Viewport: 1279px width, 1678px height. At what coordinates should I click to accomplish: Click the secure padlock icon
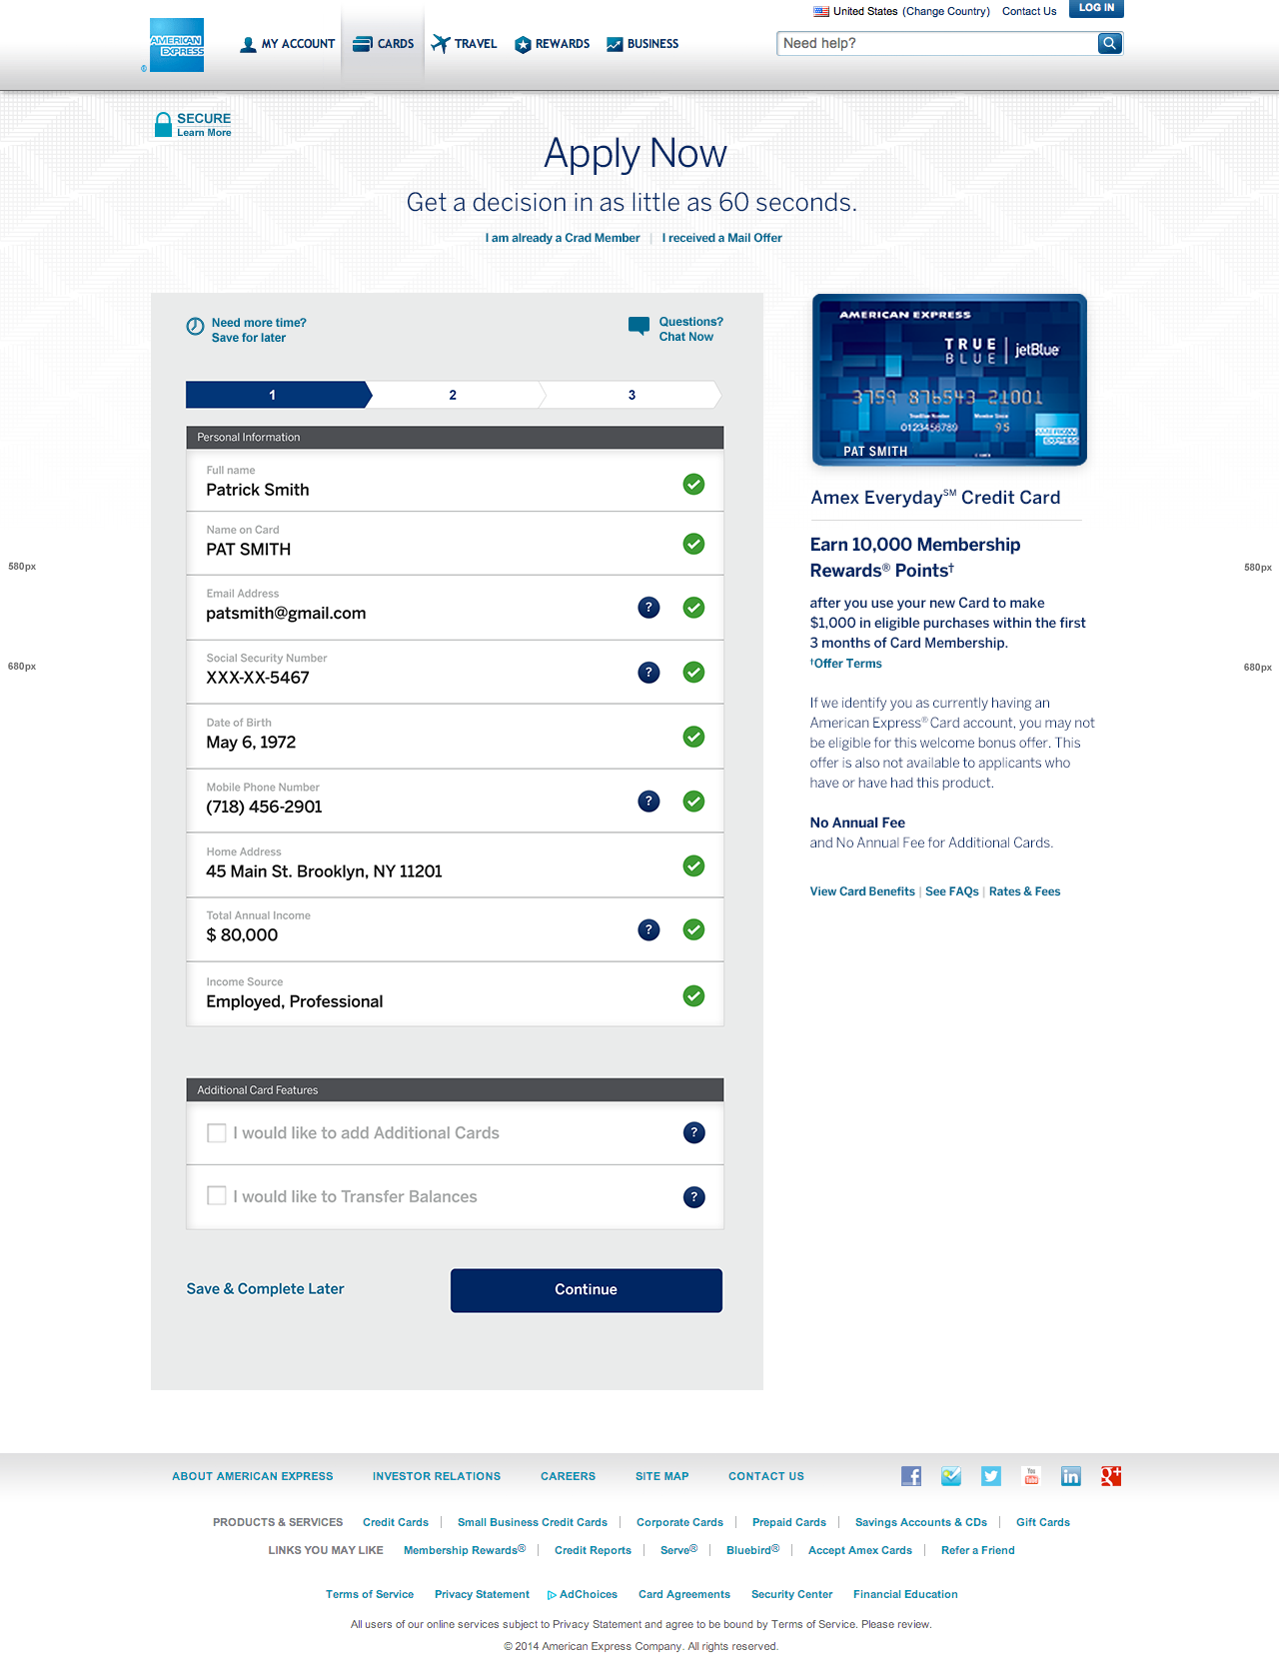[163, 124]
